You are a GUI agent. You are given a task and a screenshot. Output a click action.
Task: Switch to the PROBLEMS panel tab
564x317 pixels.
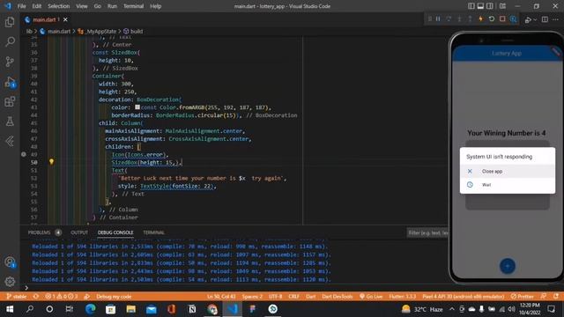[39, 232]
